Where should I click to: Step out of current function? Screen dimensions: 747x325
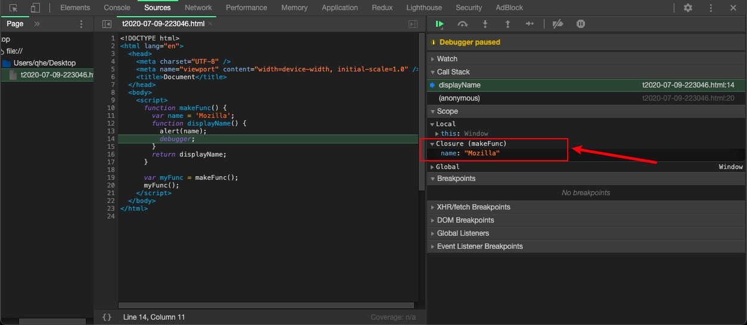[x=508, y=24]
